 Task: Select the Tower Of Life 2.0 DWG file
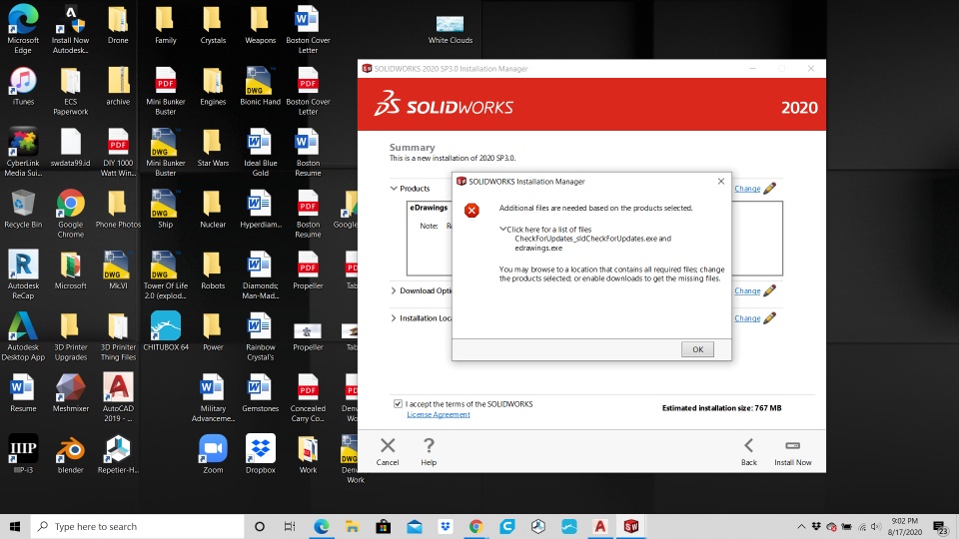coord(166,274)
